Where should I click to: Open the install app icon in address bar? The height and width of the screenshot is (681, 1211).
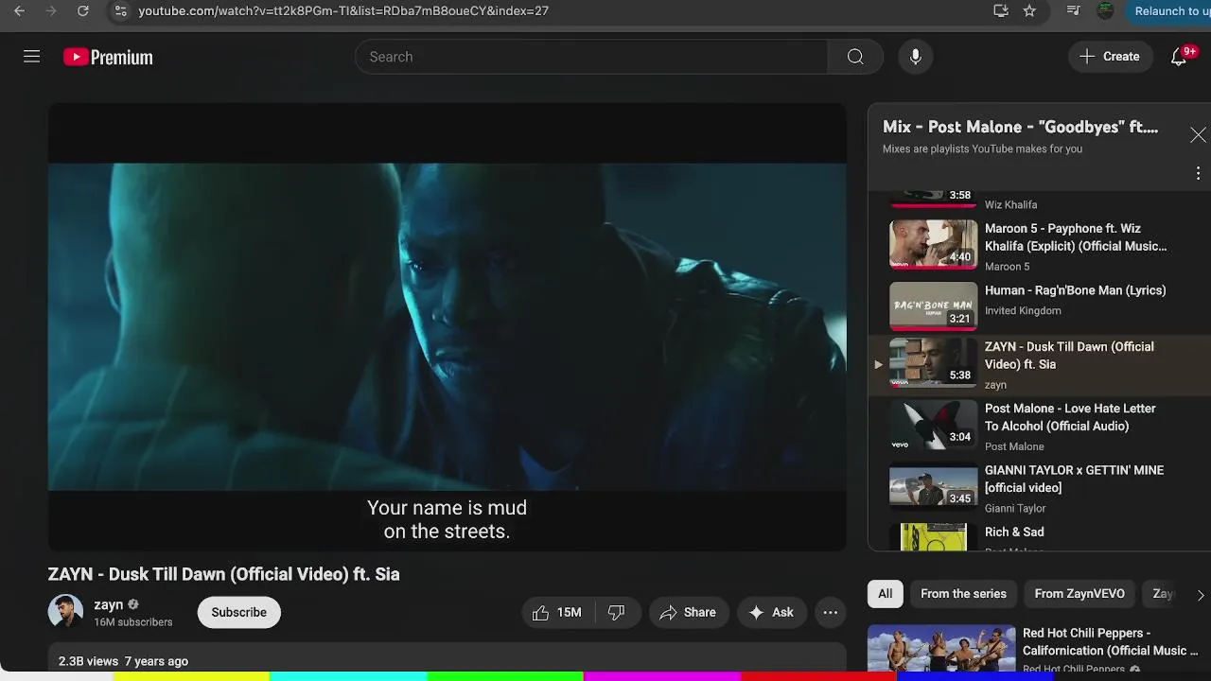(1001, 11)
